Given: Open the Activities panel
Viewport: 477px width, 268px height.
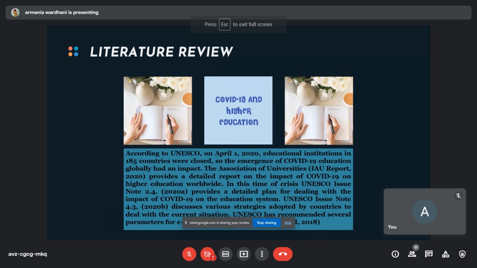Looking at the screenshot, I should 446,254.
